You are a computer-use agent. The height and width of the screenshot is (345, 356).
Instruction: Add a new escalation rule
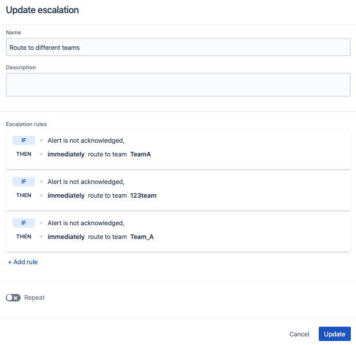coord(23,262)
